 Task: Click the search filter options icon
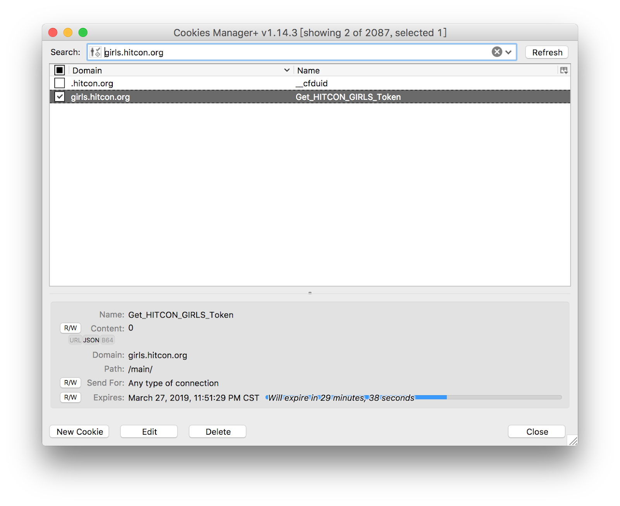click(95, 52)
